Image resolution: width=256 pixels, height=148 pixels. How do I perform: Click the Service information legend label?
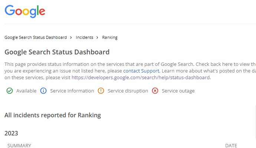click(72, 91)
